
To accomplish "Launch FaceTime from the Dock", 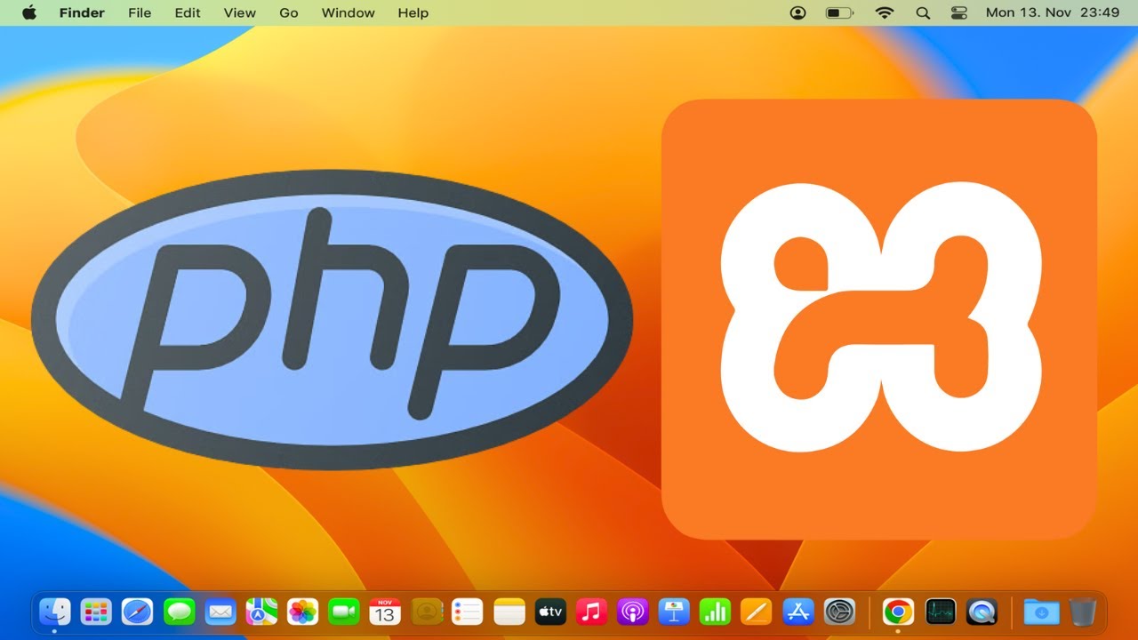I will 343,612.
